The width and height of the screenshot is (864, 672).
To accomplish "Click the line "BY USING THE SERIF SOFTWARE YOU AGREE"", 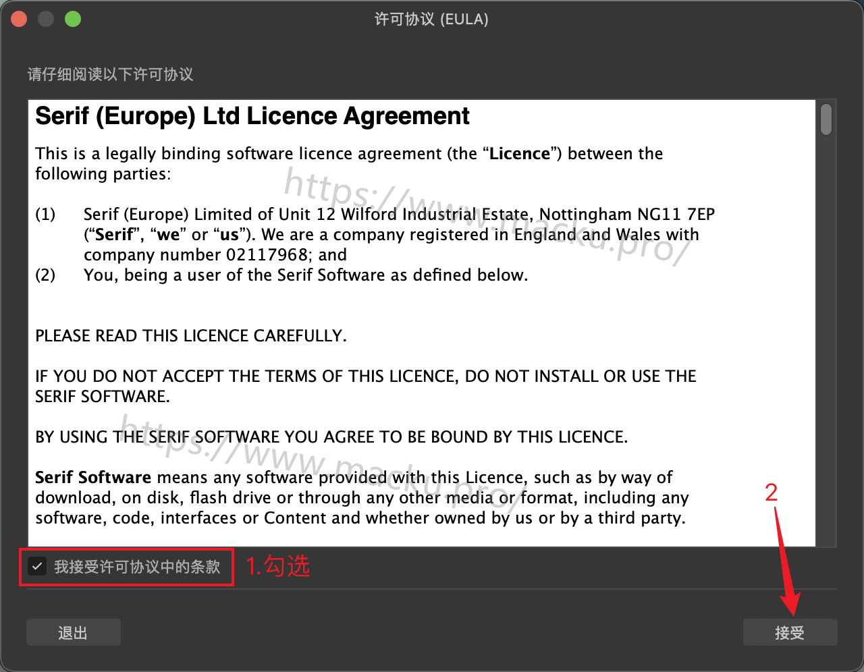I will (x=331, y=437).
